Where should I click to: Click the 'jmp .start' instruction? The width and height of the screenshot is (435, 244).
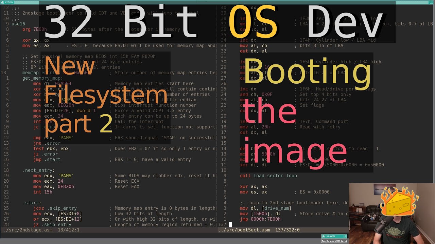pos(47,159)
